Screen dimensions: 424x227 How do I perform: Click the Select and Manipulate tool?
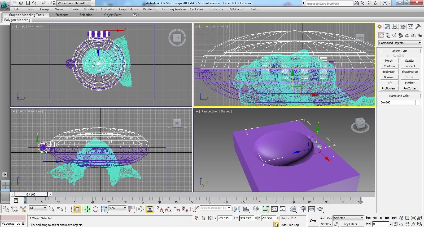[141, 209]
